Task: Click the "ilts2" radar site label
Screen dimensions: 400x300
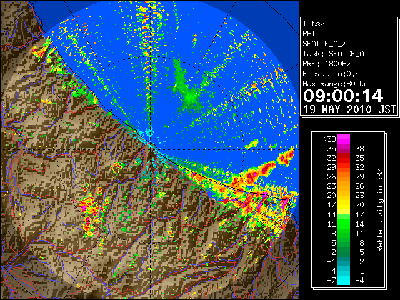Action: coord(314,24)
